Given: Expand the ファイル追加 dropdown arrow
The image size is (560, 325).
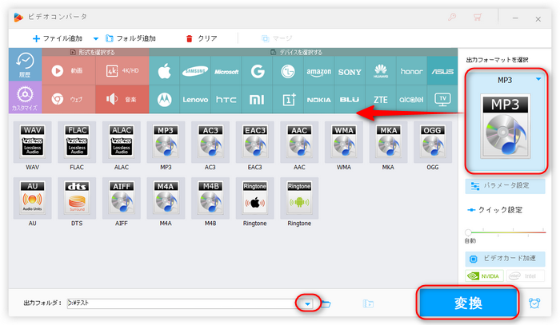Looking at the screenshot, I should click(x=96, y=38).
